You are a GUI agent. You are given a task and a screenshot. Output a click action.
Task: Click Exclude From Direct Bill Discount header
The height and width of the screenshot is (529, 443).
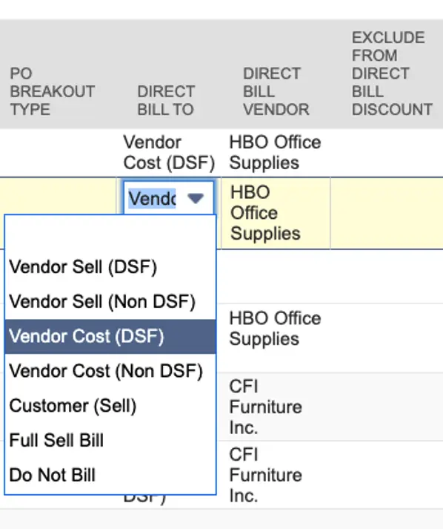point(392,73)
